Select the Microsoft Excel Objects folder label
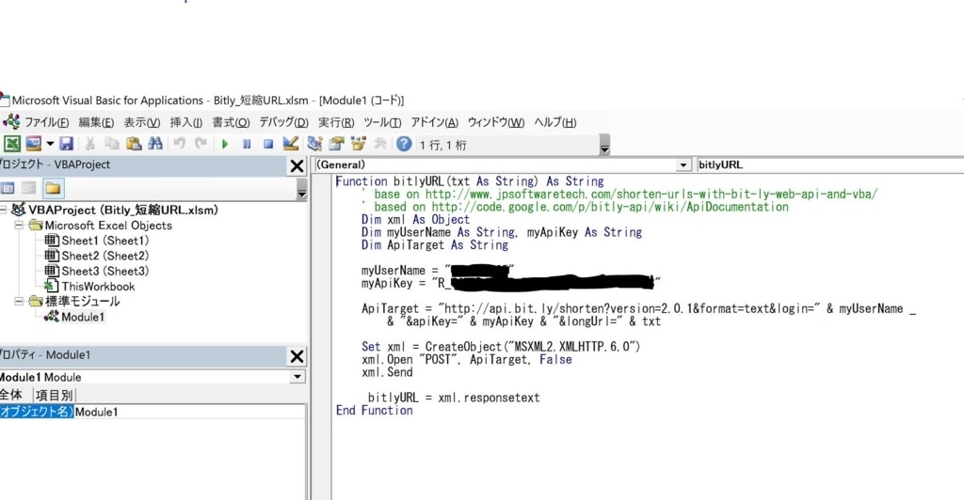This screenshot has width=964, height=500. pos(108,226)
